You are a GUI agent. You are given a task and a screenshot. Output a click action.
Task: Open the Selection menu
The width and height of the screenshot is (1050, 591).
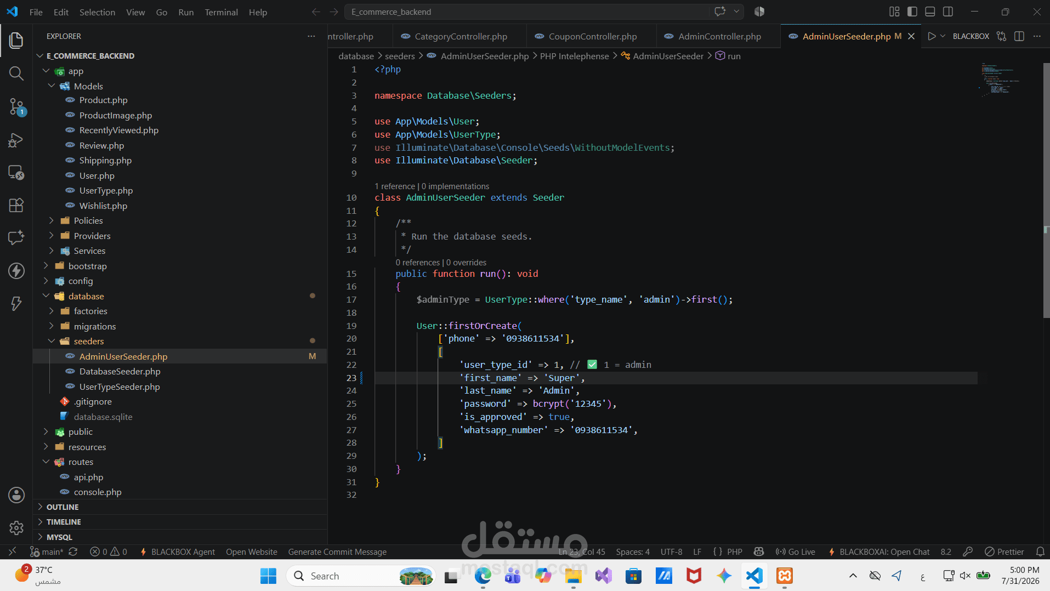pyautogui.click(x=97, y=12)
